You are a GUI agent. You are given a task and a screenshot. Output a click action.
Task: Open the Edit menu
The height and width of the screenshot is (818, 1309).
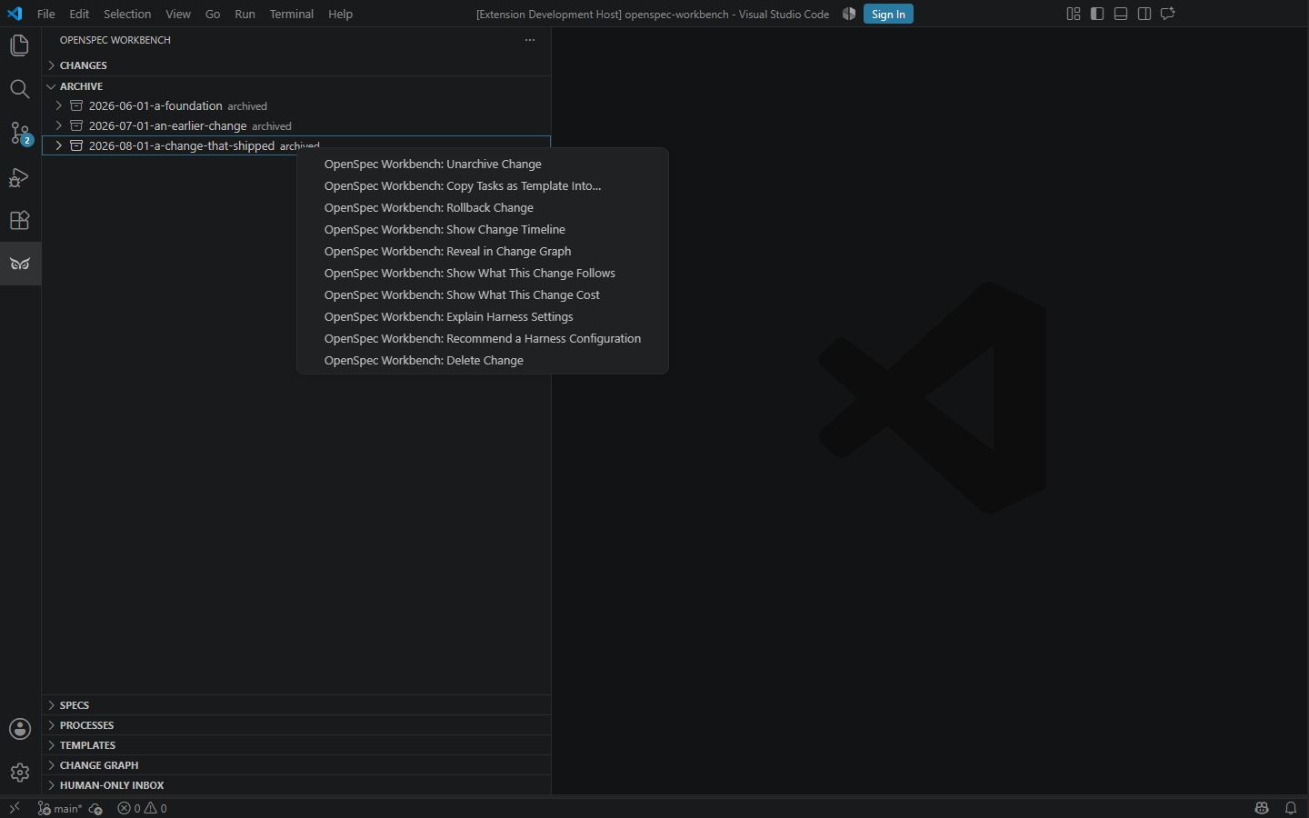point(79,14)
